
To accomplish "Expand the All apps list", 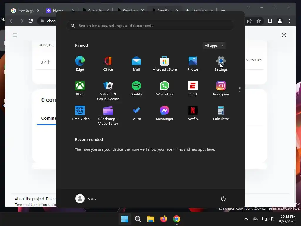I will pyautogui.click(x=214, y=46).
